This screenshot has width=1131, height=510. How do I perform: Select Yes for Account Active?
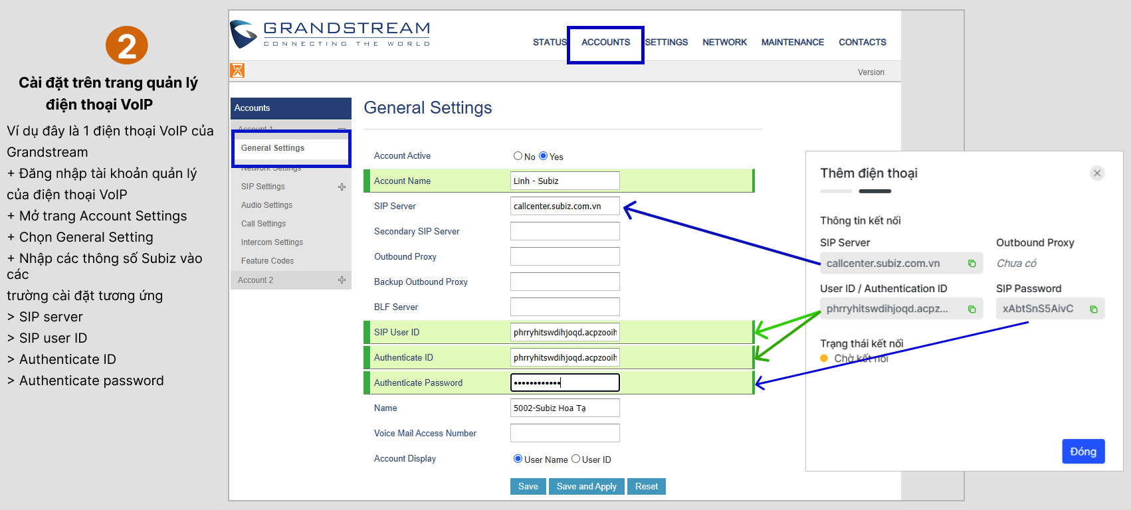coord(543,156)
